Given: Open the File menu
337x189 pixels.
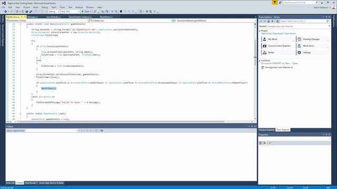Looking at the screenshot, I should point(3,7).
